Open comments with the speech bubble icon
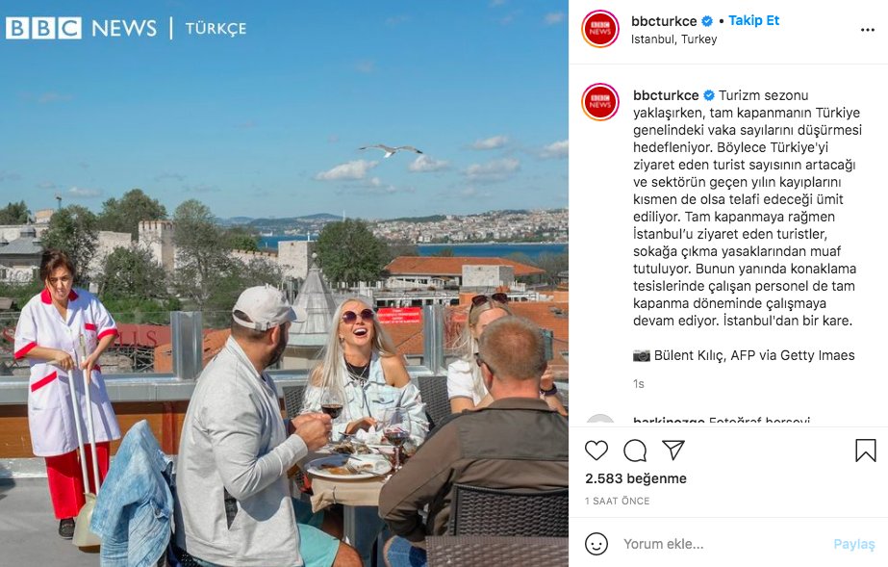The height and width of the screenshot is (567, 888). 635,451
